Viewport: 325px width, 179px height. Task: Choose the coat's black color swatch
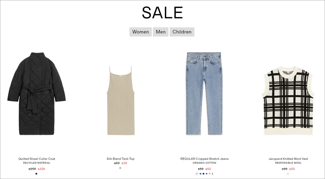36,174
